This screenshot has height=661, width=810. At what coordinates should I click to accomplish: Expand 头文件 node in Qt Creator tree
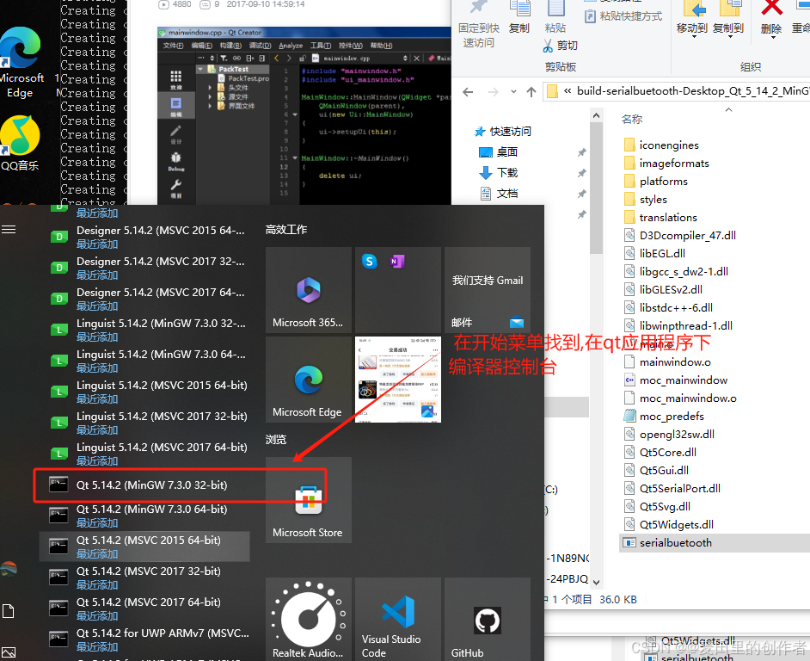pyautogui.click(x=210, y=88)
